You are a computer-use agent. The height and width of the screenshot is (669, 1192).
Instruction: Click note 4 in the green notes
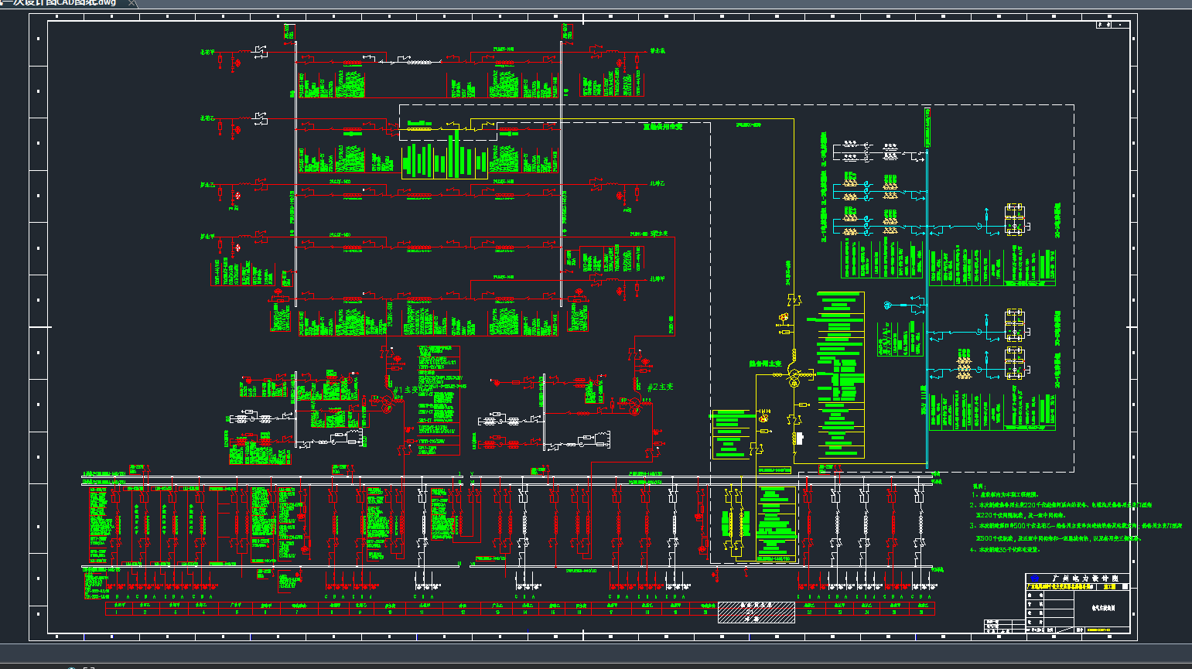pos(1006,550)
